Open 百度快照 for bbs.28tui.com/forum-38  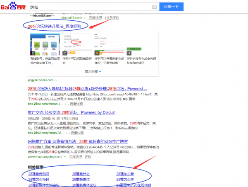pyautogui.click(x=77, y=133)
